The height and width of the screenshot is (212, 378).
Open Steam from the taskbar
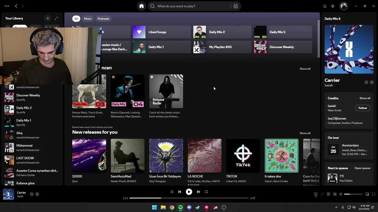(198, 207)
